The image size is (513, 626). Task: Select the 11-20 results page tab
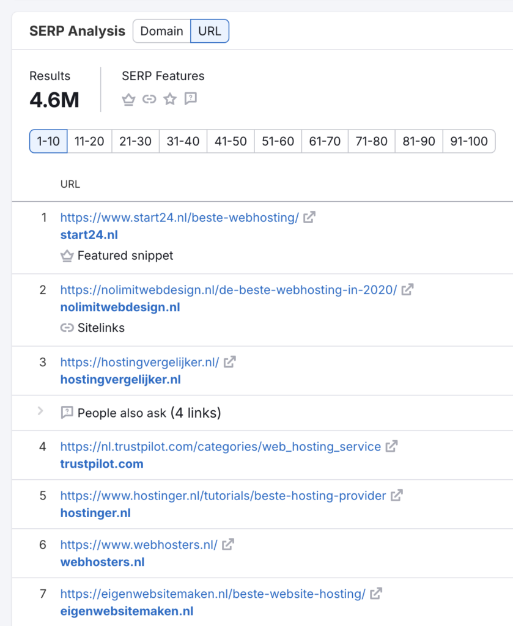[89, 141]
